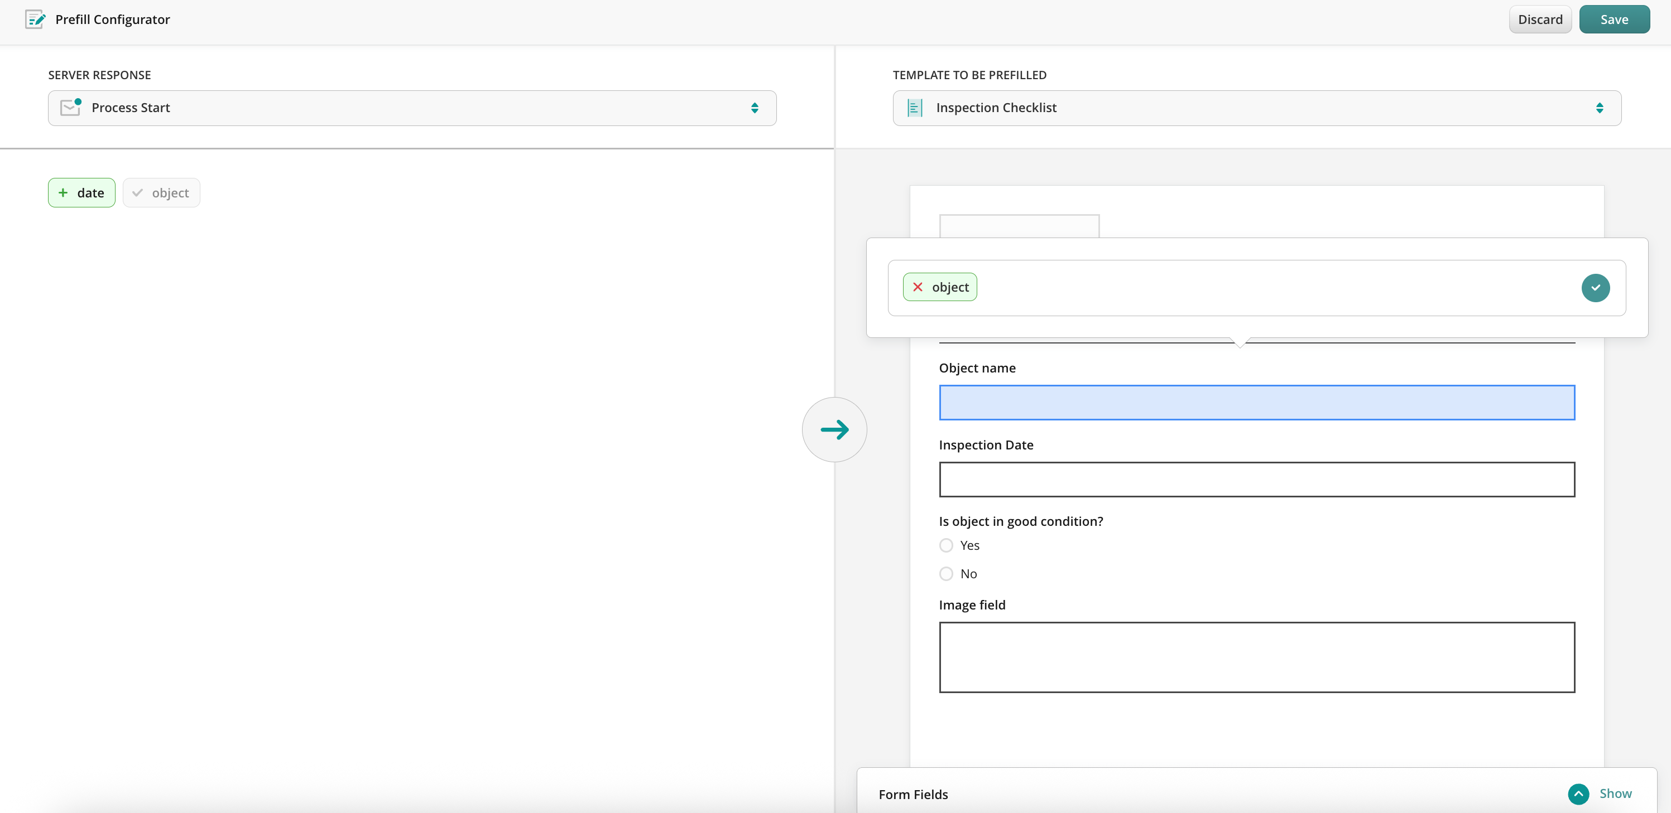Screen dimensions: 1671x813
Task: Click the Inspection Date input field
Action: pos(1256,480)
